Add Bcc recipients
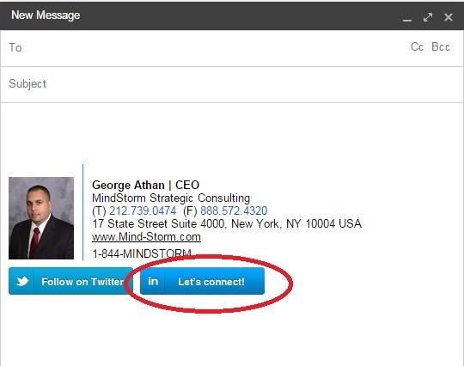Viewport: 464px width, 366px height. 441,46
